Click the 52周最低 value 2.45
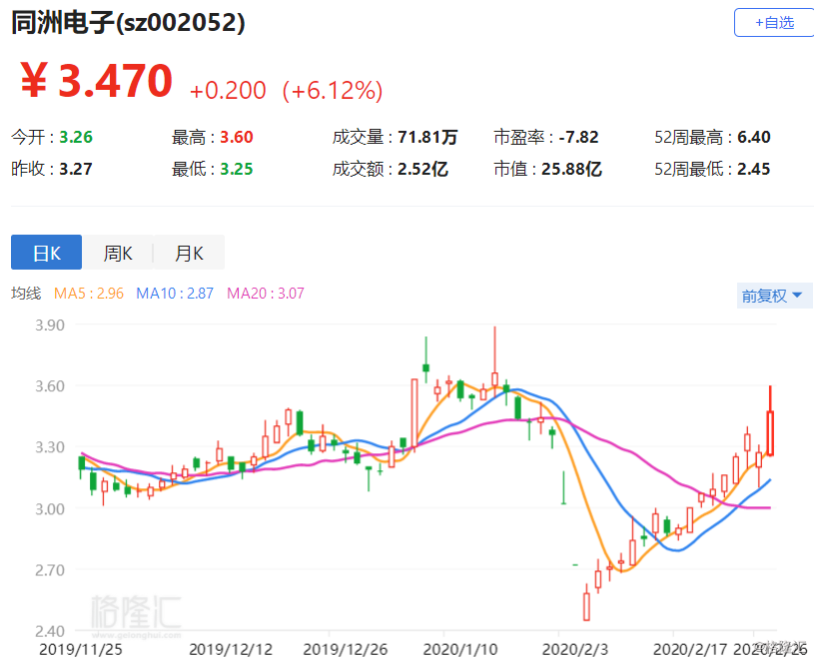814x661 pixels. pos(754,169)
